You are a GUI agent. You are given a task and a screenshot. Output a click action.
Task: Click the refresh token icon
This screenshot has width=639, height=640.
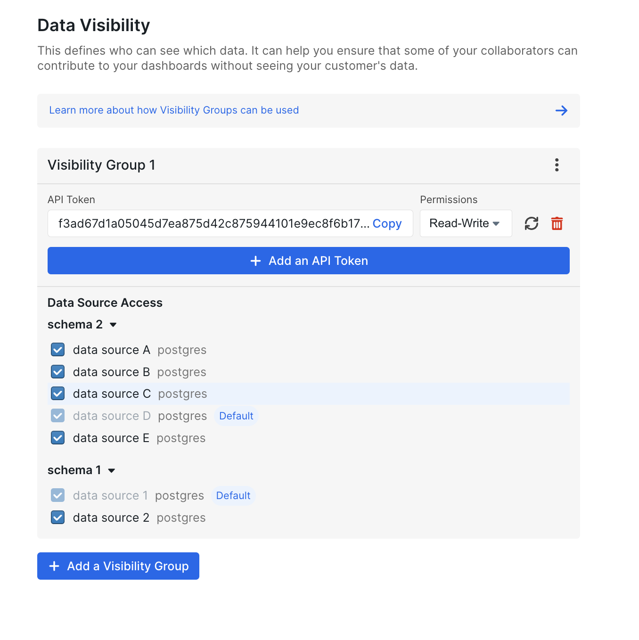[532, 223]
